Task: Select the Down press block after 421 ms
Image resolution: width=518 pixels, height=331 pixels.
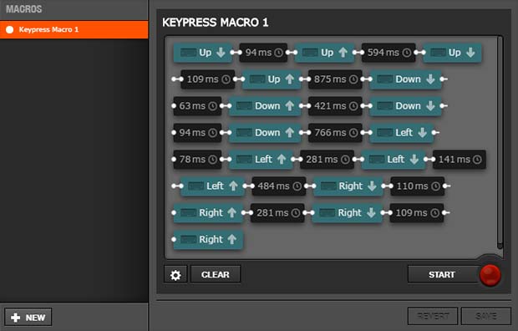Action: pos(405,106)
